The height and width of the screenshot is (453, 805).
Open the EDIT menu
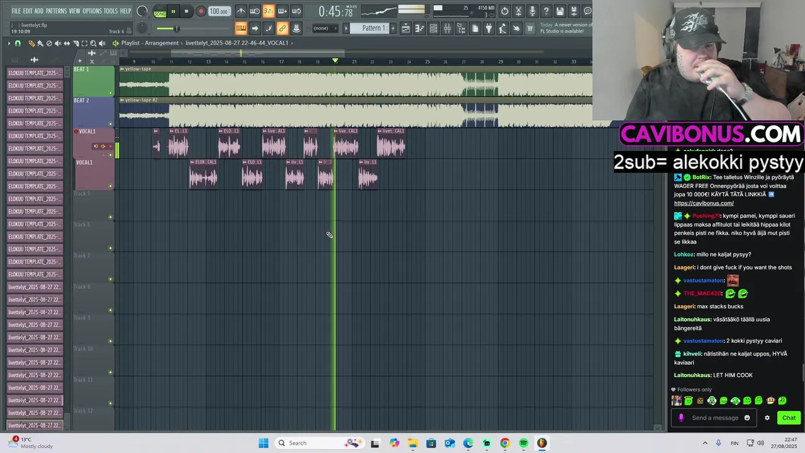pos(28,11)
